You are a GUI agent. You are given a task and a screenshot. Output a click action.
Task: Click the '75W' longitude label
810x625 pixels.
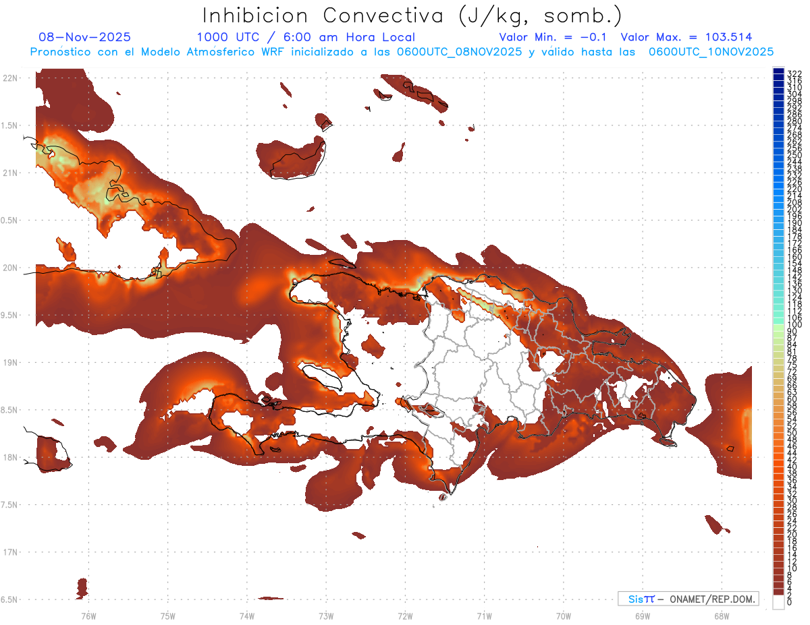click(168, 616)
